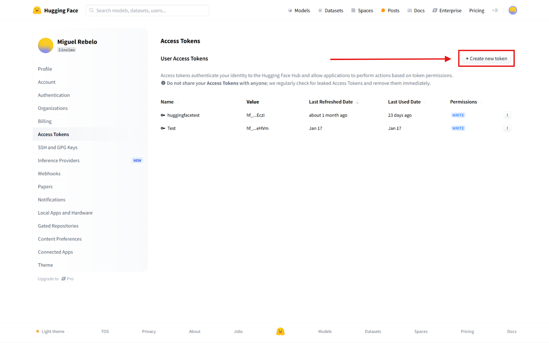Go to Authentication settings
This screenshot has width=549, height=343.
click(90, 95)
